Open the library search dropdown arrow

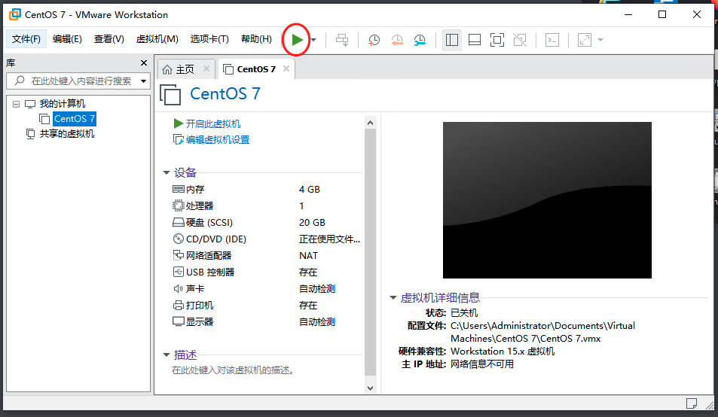144,81
